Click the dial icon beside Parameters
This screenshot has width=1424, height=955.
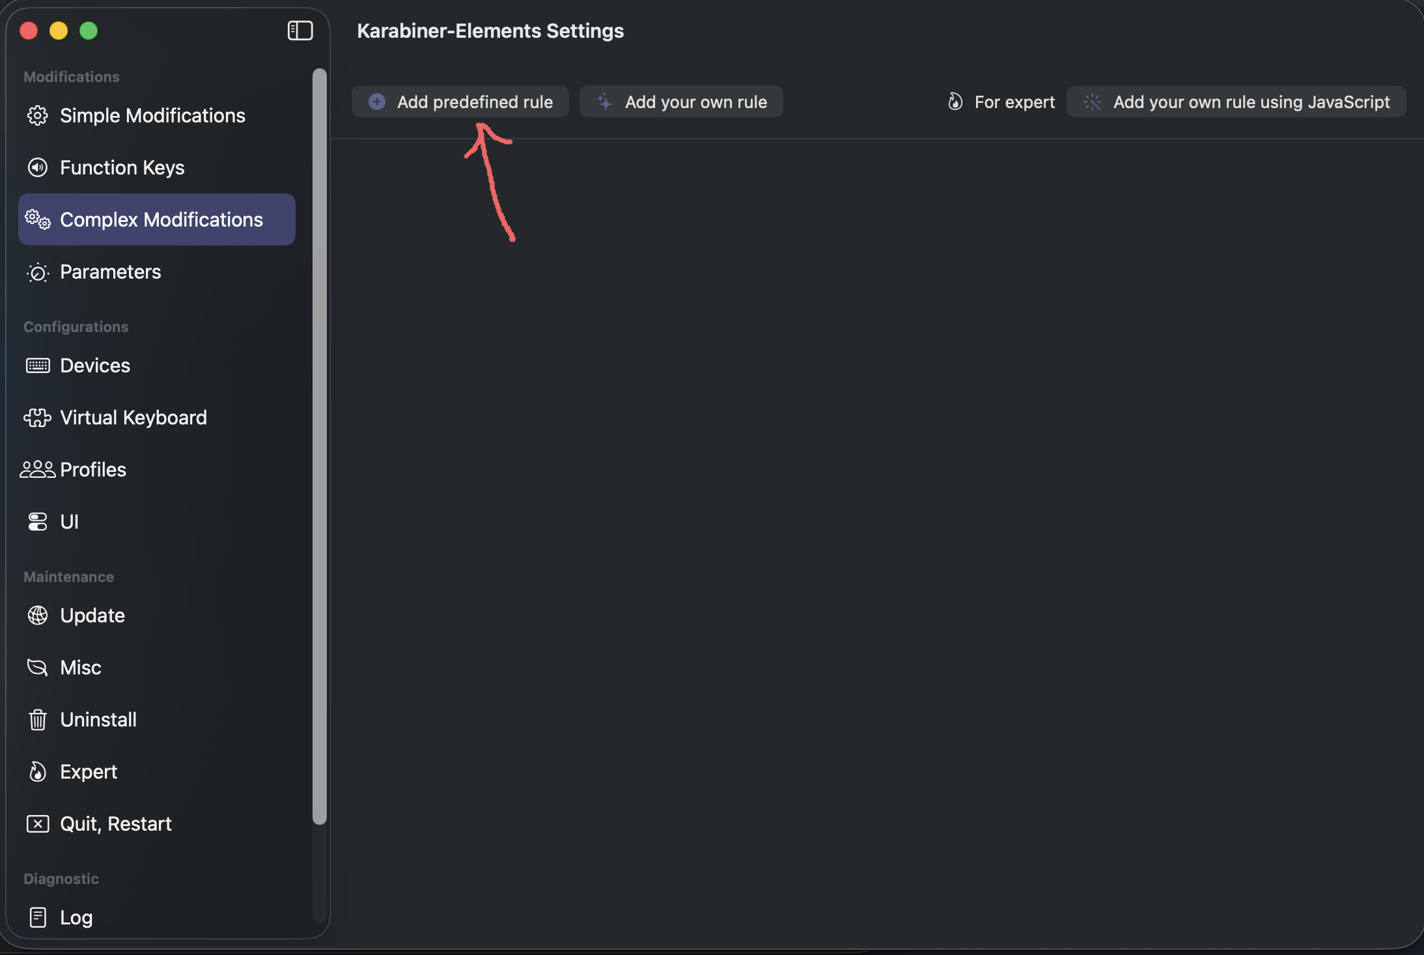38,272
